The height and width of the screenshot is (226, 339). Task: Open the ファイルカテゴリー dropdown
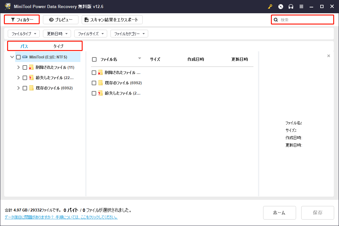click(129, 34)
